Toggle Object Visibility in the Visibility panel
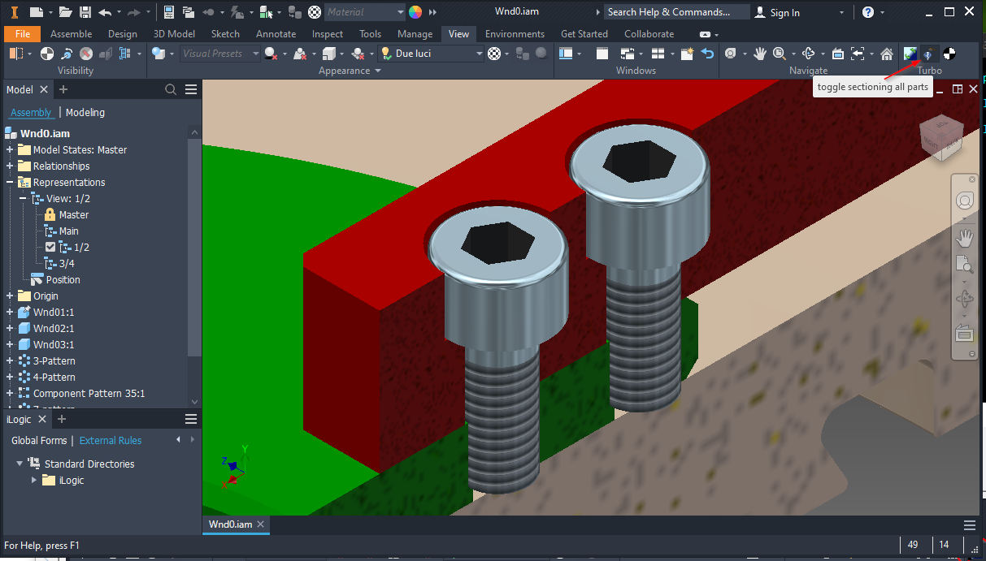Image resolution: width=986 pixels, height=561 pixels. [15, 53]
